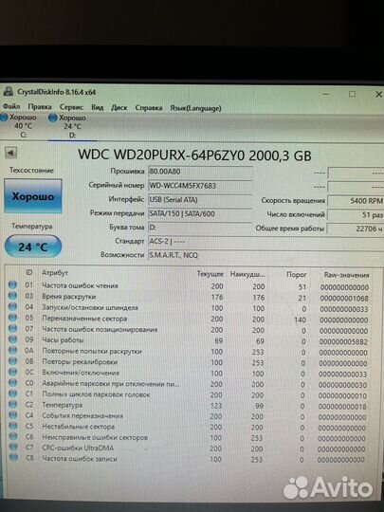The height and width of the screenshot is (512, 384).
Task: Click the Стандарт field ACS-2
Action: pos(265,242)
